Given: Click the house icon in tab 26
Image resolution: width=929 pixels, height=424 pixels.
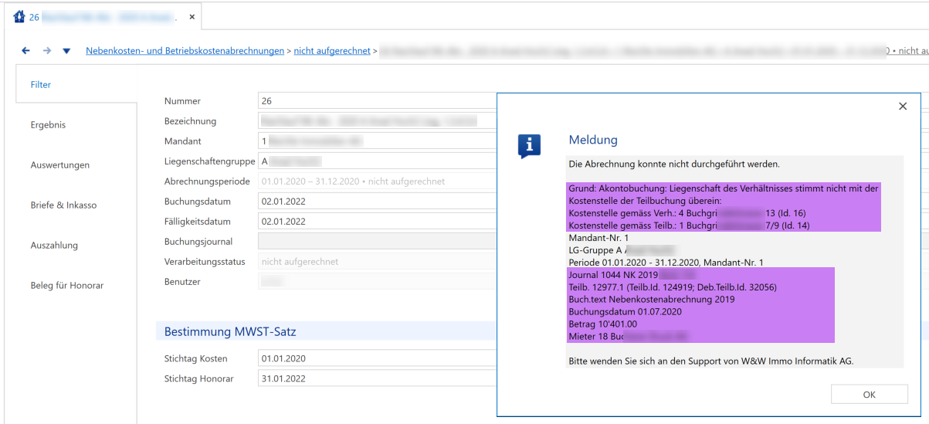Looking at the screenshot, I should tap(19, 16).
